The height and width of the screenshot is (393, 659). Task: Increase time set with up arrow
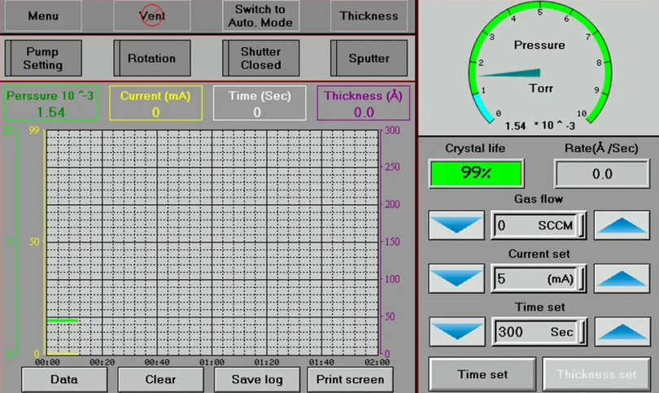[622, 332]
